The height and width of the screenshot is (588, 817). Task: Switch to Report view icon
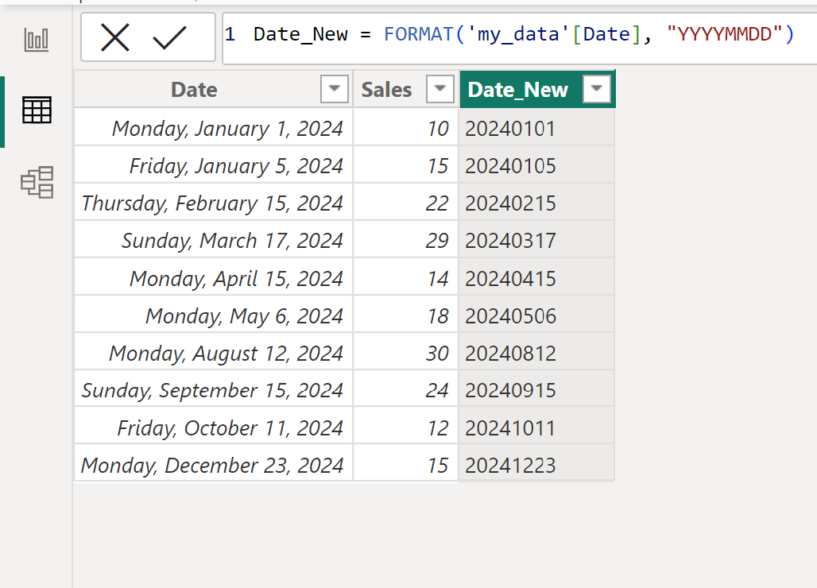pyautogui.click(x=37, y=40)
